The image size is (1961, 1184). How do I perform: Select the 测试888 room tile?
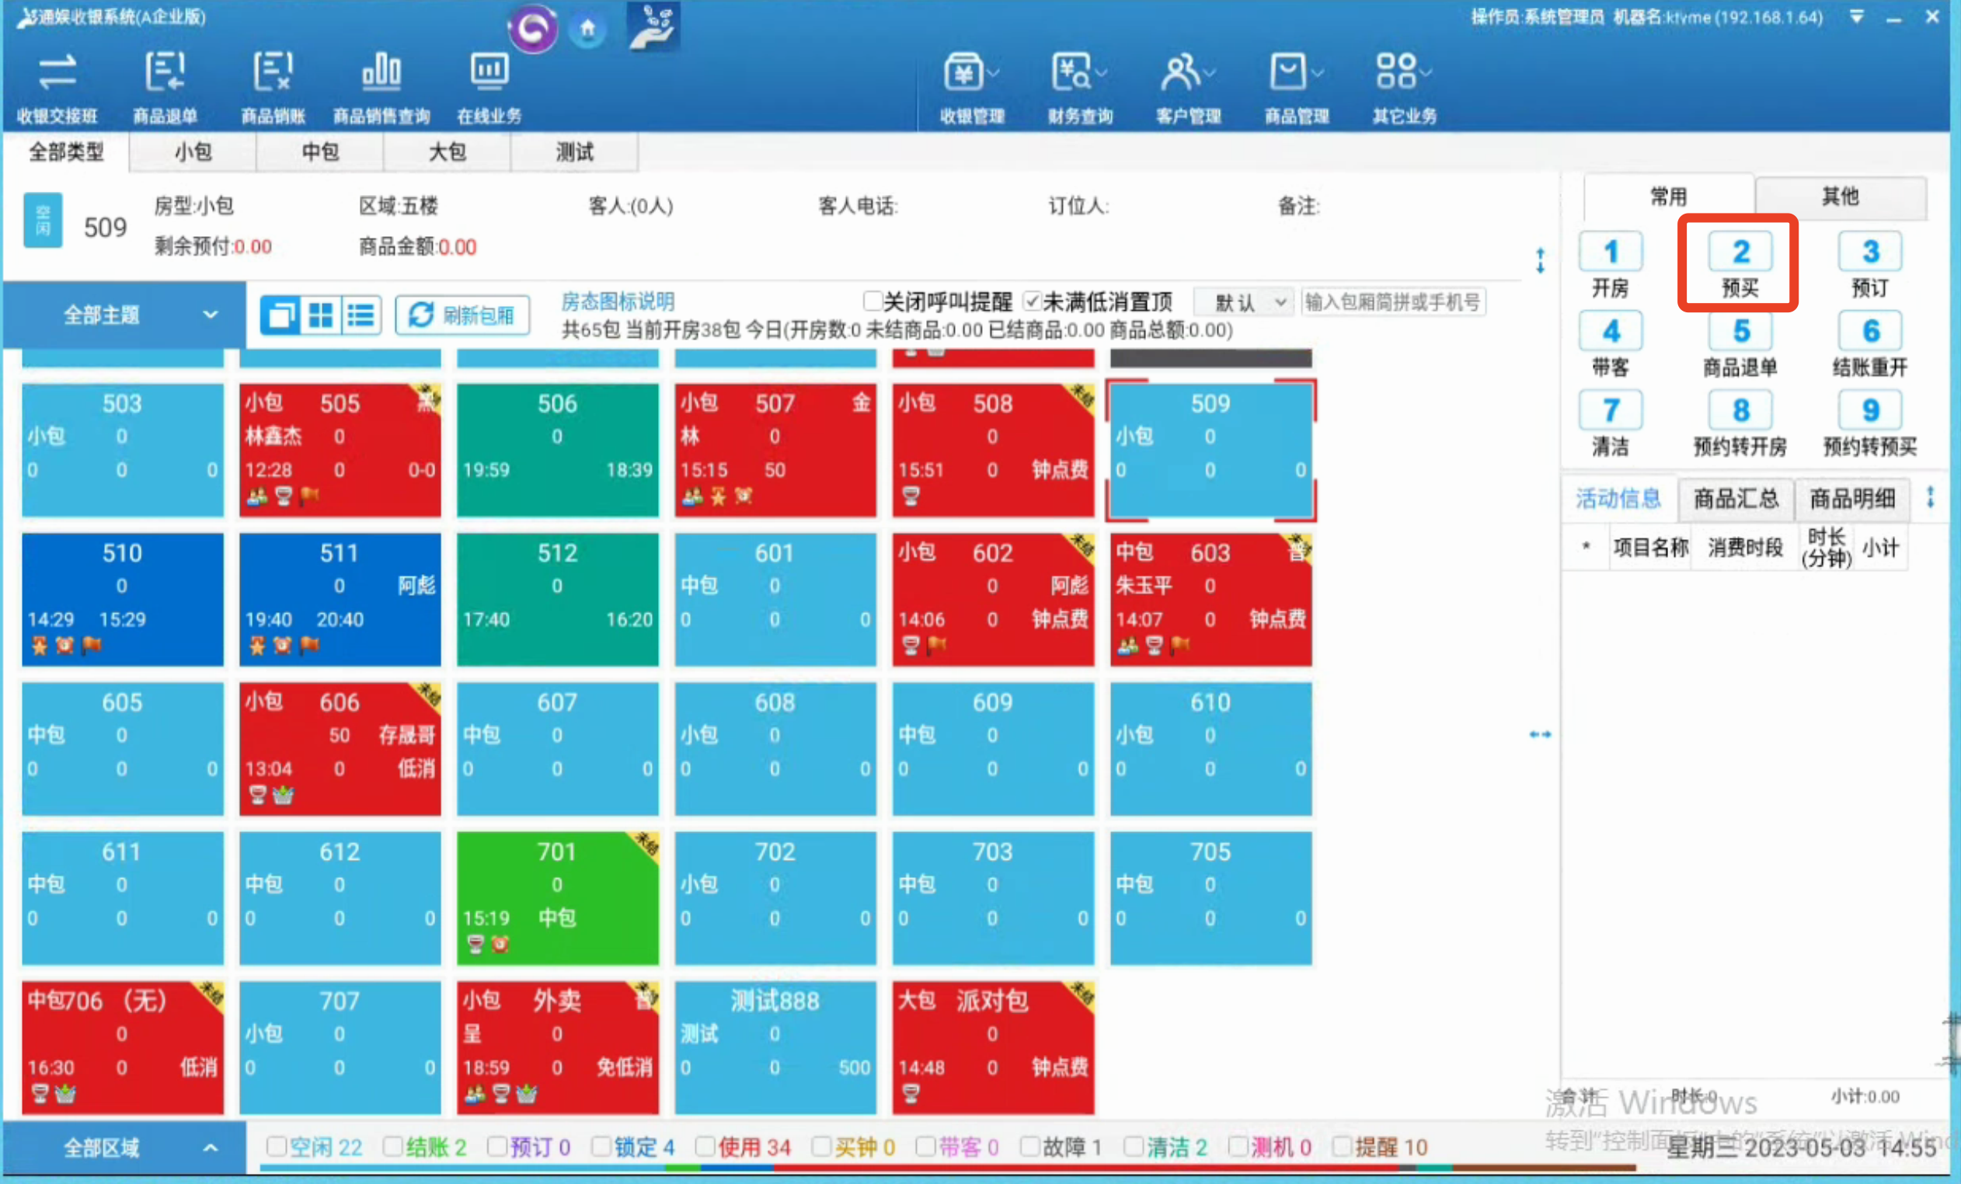pyautogui.click(x=775, y=1047)
